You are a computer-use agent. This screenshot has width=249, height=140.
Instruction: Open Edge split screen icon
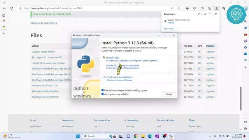tap(202, 8)
